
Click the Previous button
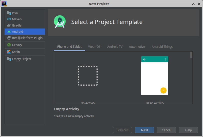(x=122, y=130)
